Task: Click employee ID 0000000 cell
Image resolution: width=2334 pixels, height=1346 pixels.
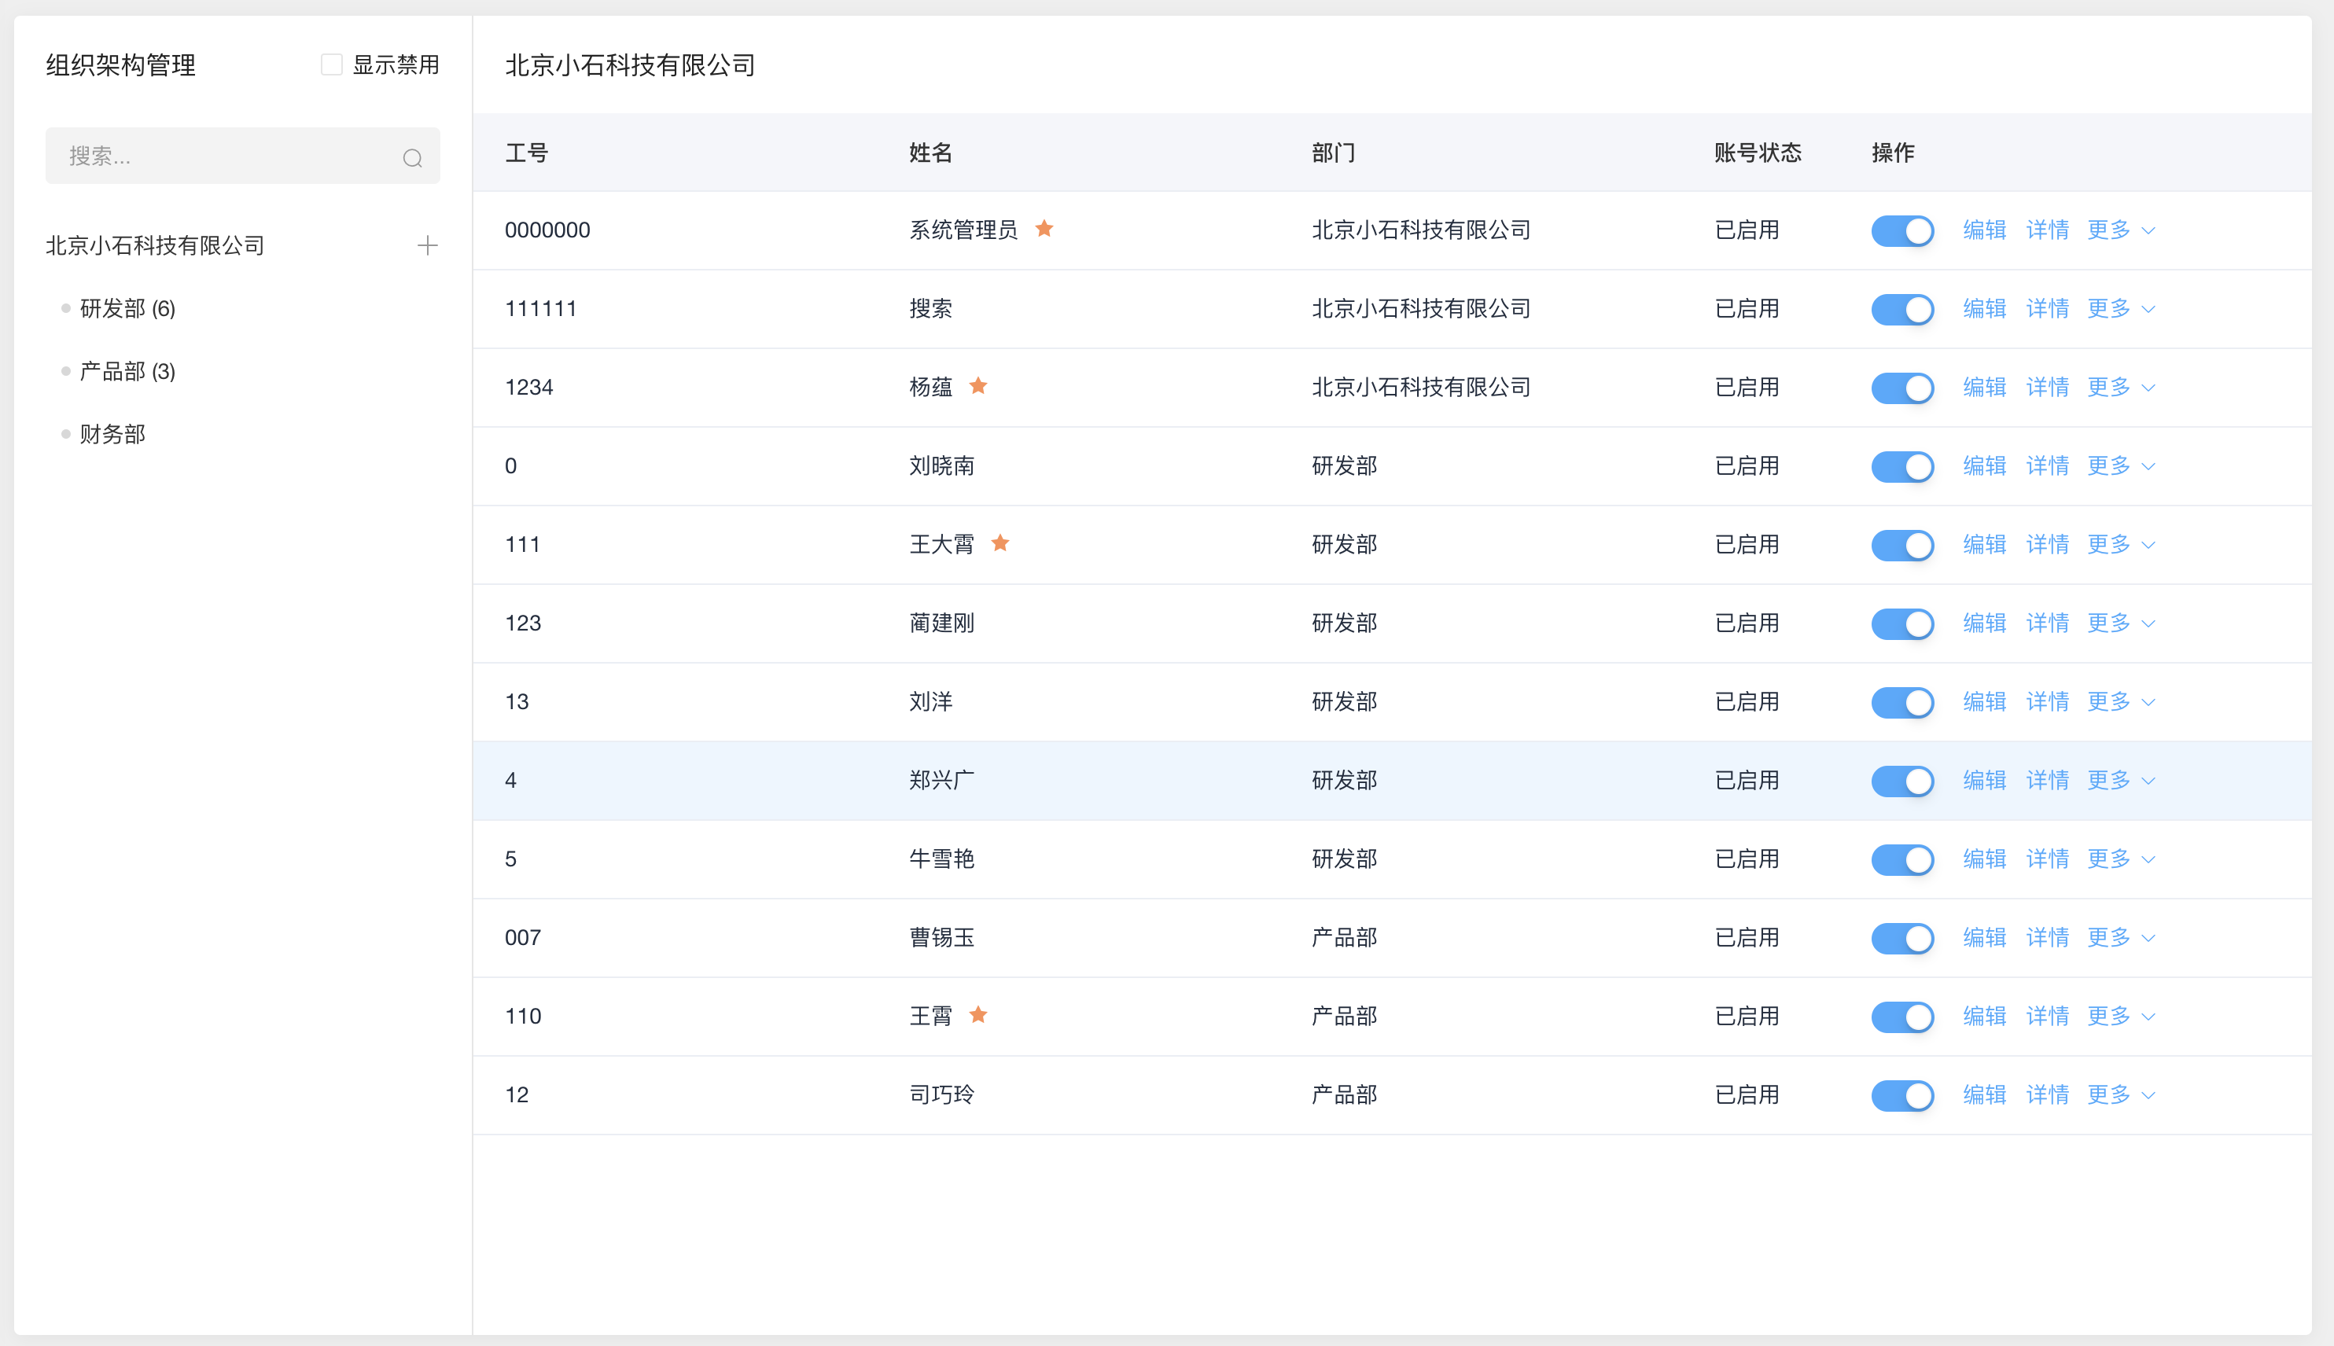Action: point(547,230)
